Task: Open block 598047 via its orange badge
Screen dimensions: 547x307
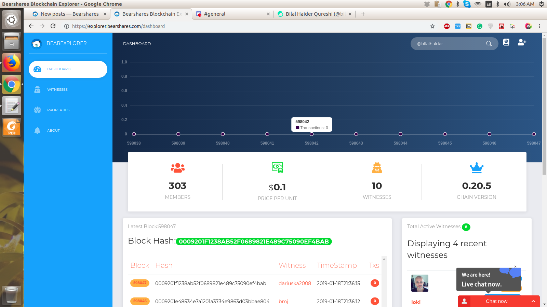Action: 140,283
